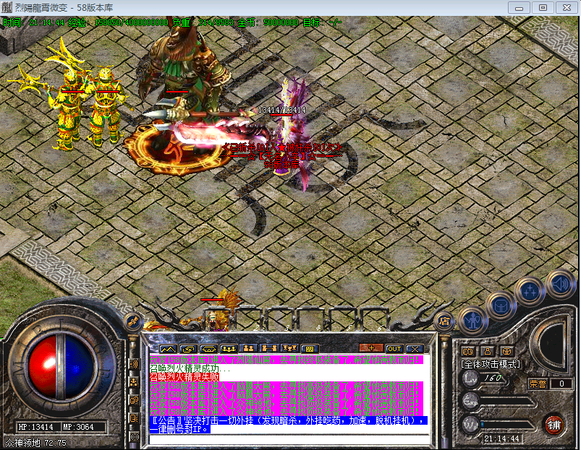Click the telephone icon in chat toolbar
This screenshot has height=450, width=581.
click(208, 349)
